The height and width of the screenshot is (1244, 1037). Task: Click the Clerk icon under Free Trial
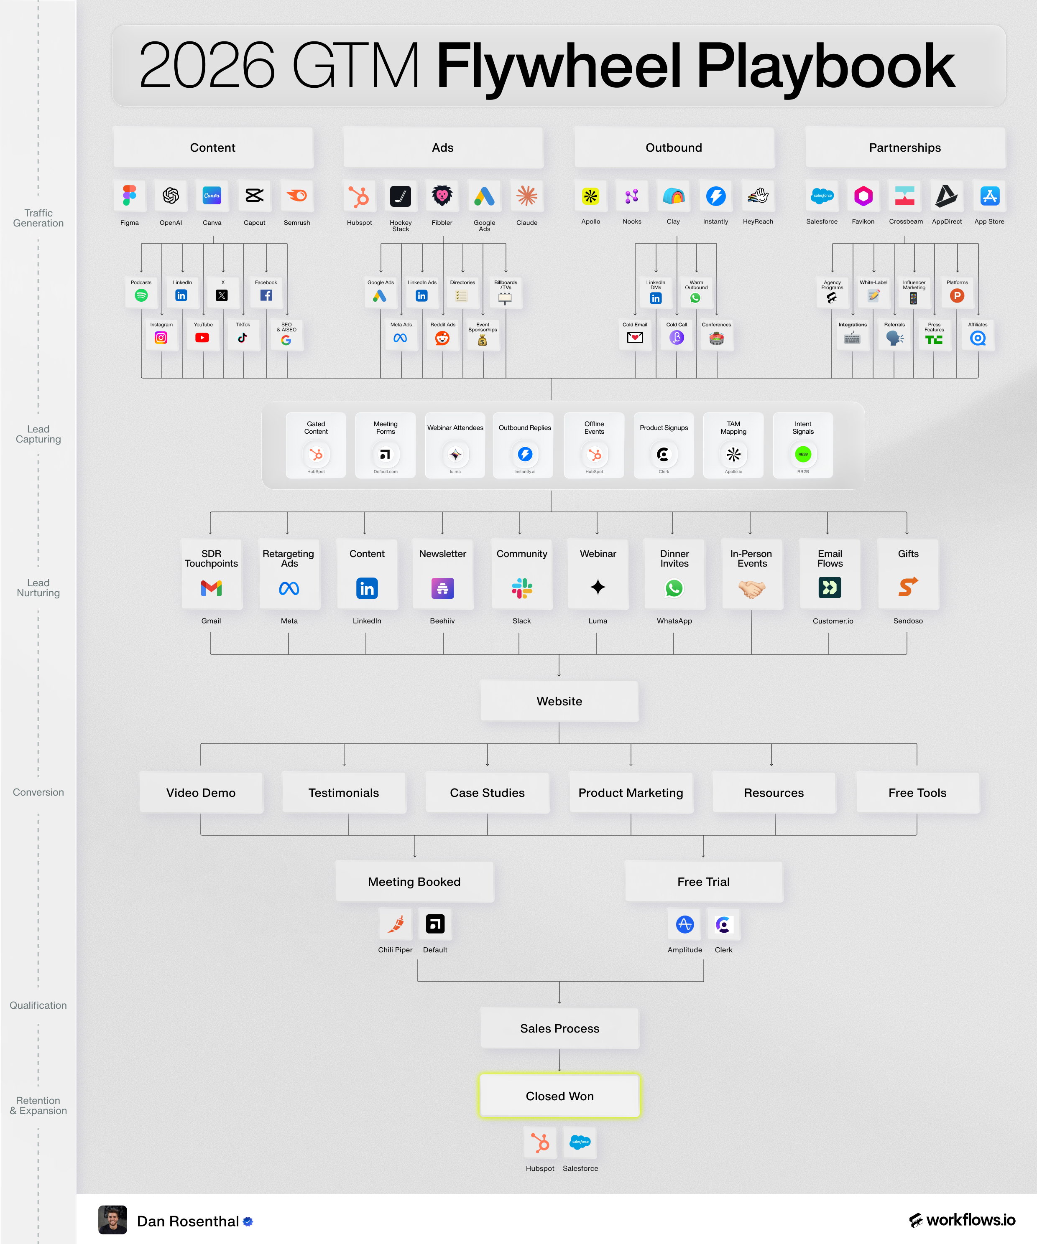tap(723, 924)
